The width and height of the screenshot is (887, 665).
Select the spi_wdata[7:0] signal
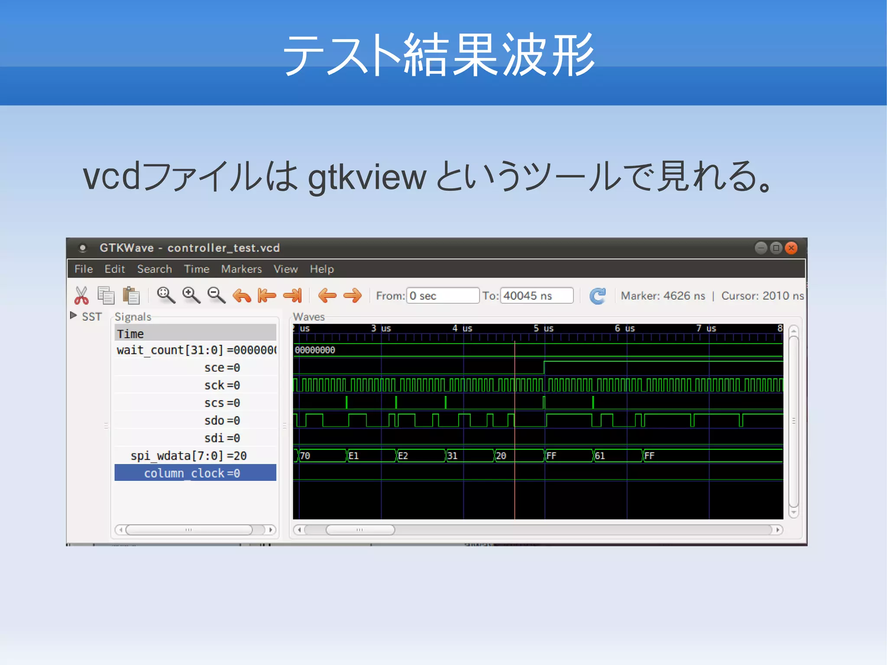188,455
